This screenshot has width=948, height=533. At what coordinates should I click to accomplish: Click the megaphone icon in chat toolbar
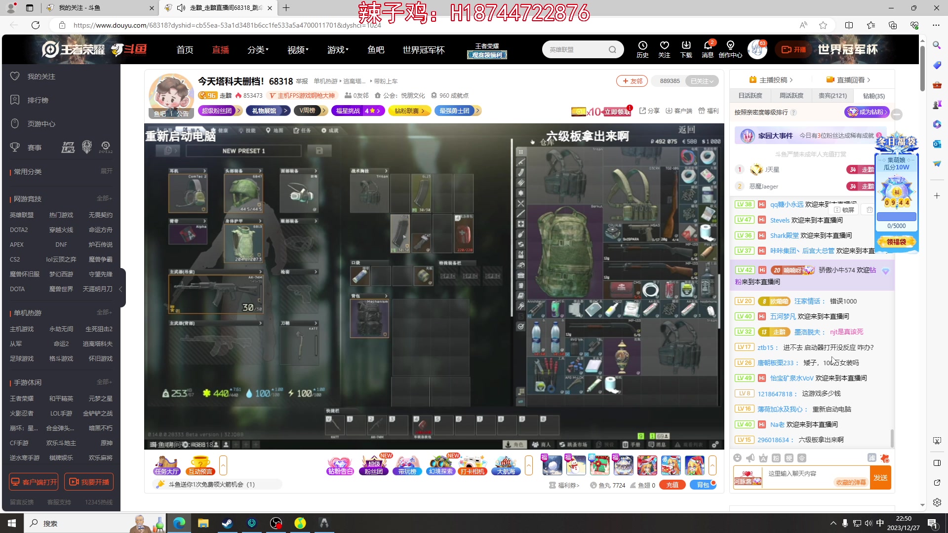tap(750, 458)
